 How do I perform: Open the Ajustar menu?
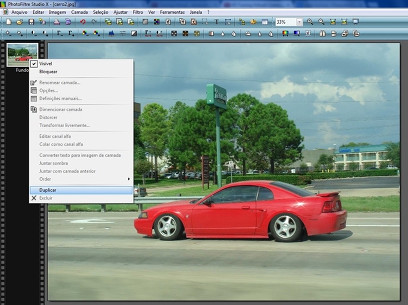click(120, 12)
